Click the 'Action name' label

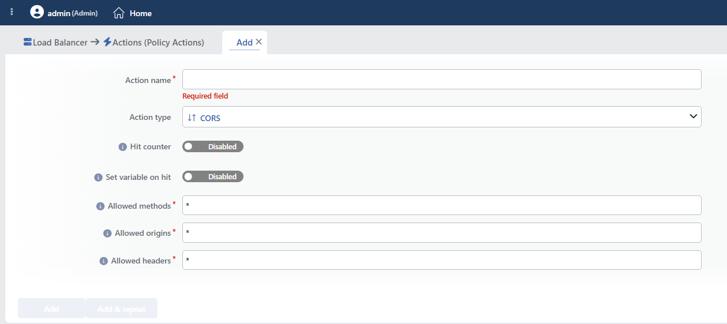pos(148,80)
